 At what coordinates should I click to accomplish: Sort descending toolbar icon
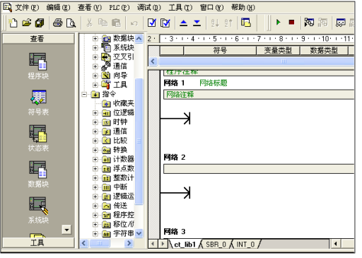click(228, 23)
